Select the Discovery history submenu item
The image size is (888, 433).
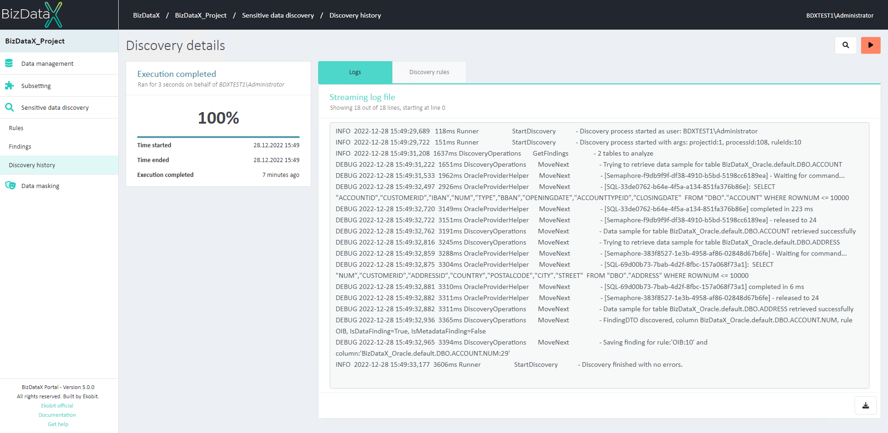(59, 165)
